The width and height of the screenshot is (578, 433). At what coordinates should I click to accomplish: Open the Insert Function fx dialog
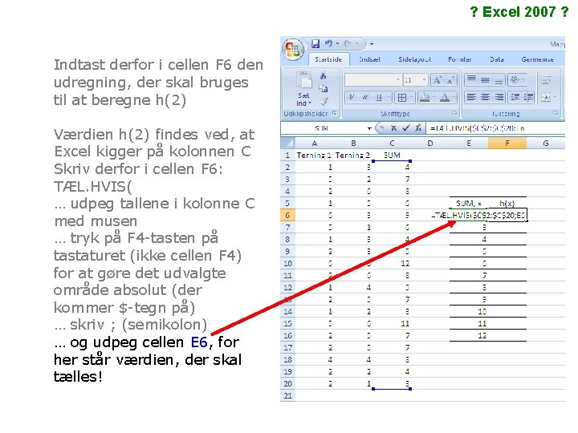click(418, 128)
